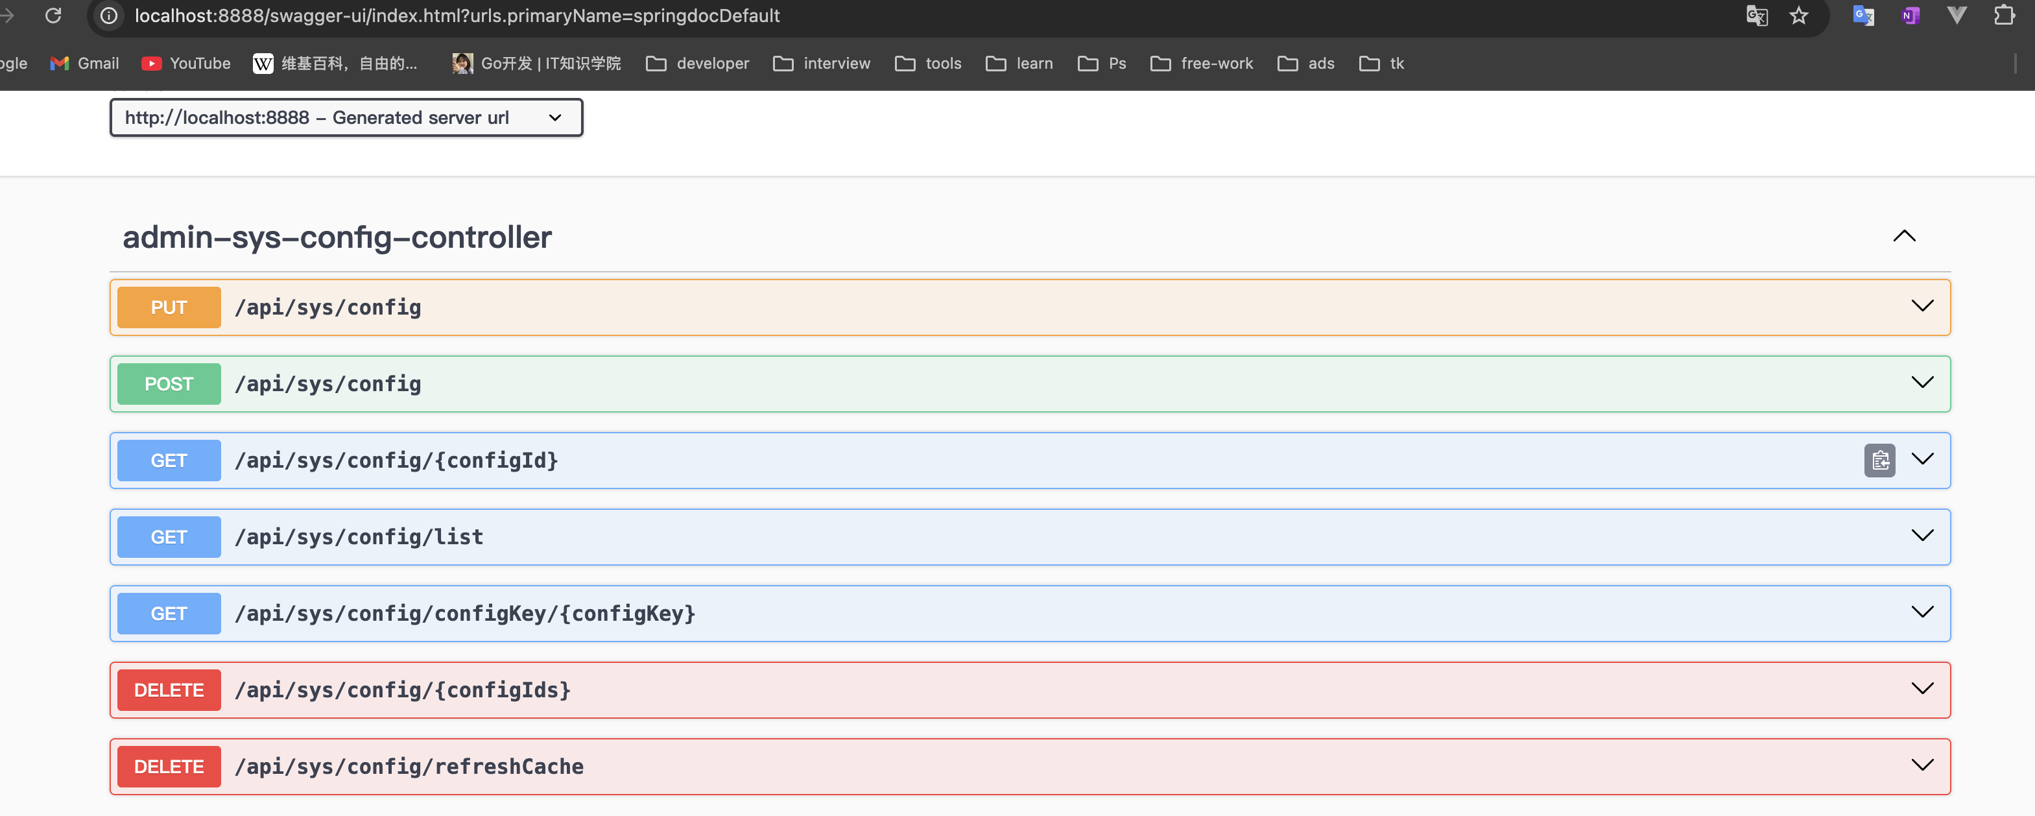Click the site information icon in address bar
The height and width of the screenshot is (816, 2035).
tap(108, 16)
